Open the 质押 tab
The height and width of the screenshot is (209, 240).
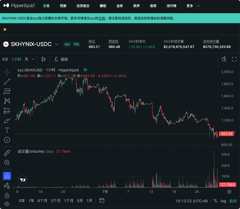[136, 6]
